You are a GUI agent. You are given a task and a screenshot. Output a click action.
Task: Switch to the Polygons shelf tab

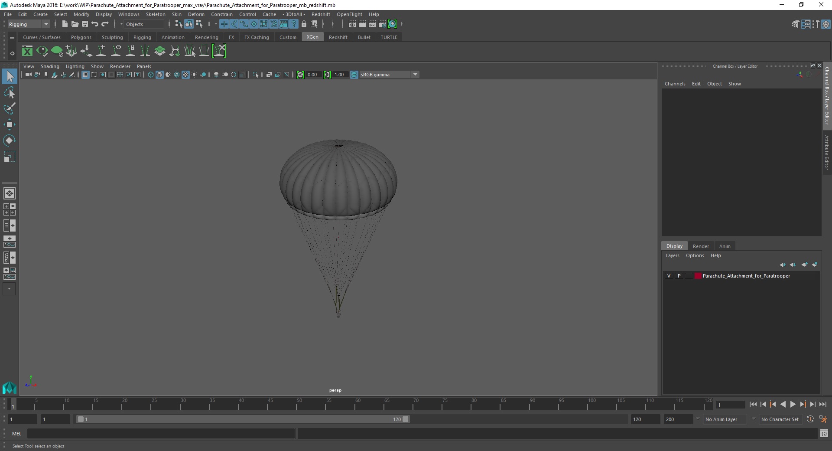(x=81, y=37)
